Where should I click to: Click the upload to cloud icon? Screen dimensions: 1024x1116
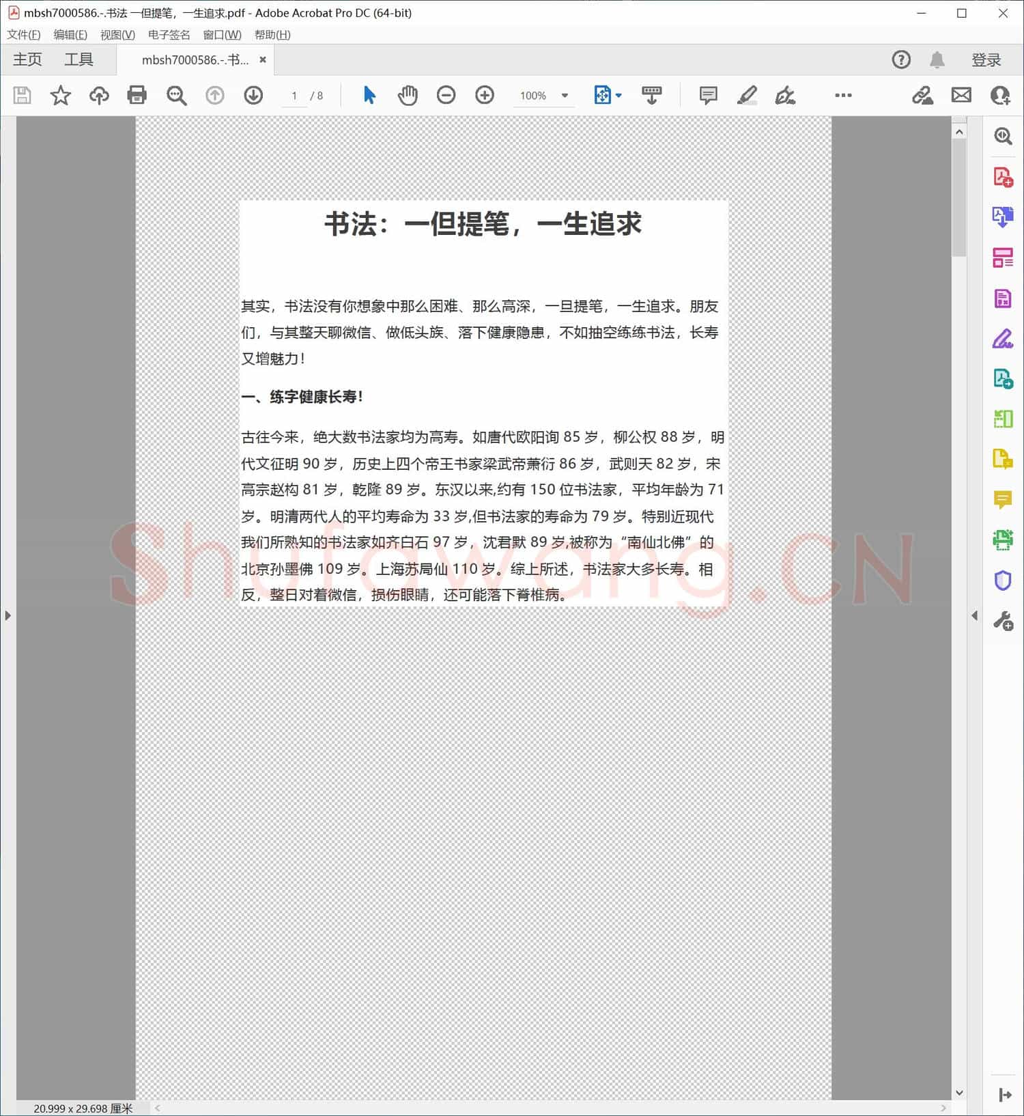[99, 95]
